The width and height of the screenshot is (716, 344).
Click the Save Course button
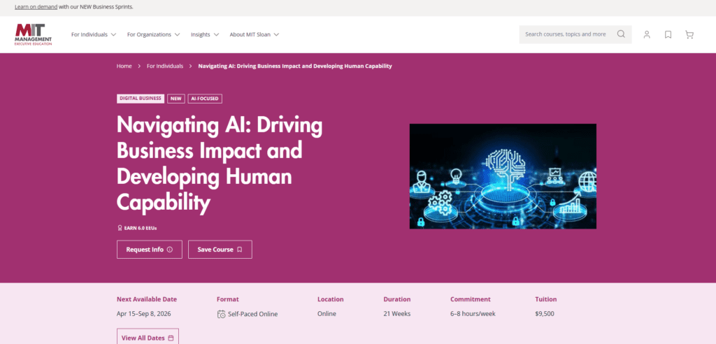tap(220, 250)
